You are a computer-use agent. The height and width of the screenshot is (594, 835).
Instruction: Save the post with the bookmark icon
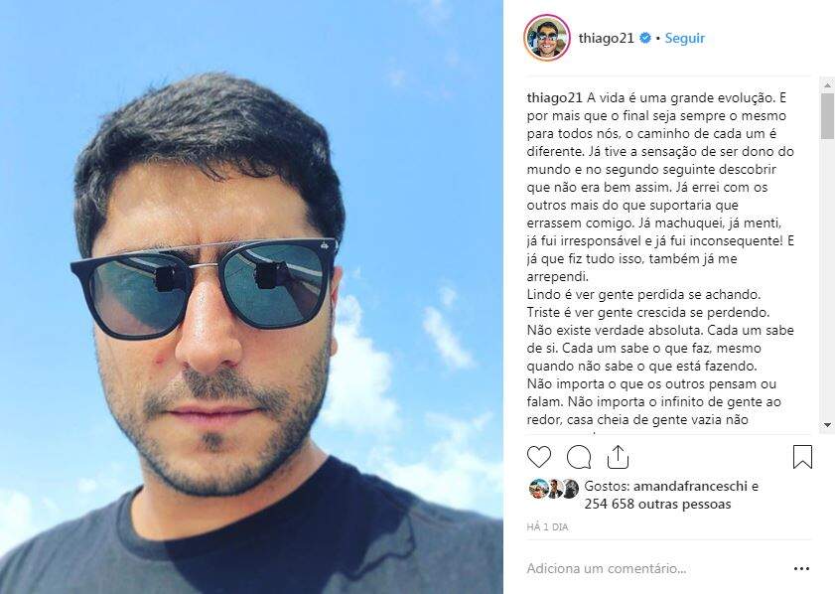coord(802,457)
